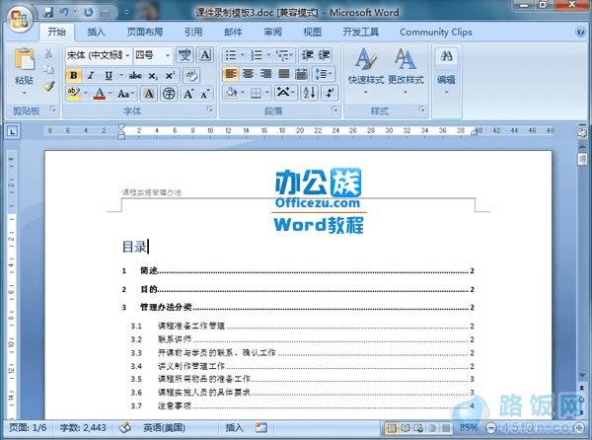Undo the last action

click(64, 13)
